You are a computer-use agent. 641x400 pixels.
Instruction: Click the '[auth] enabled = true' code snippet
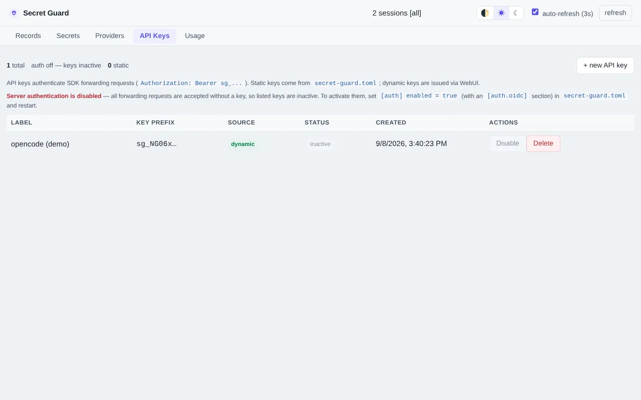click(419, 96)
